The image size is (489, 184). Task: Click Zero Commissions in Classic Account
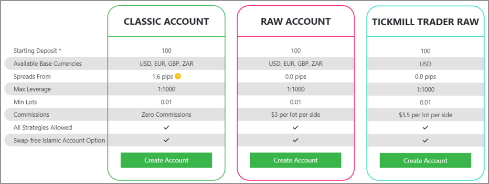[166, 114]
